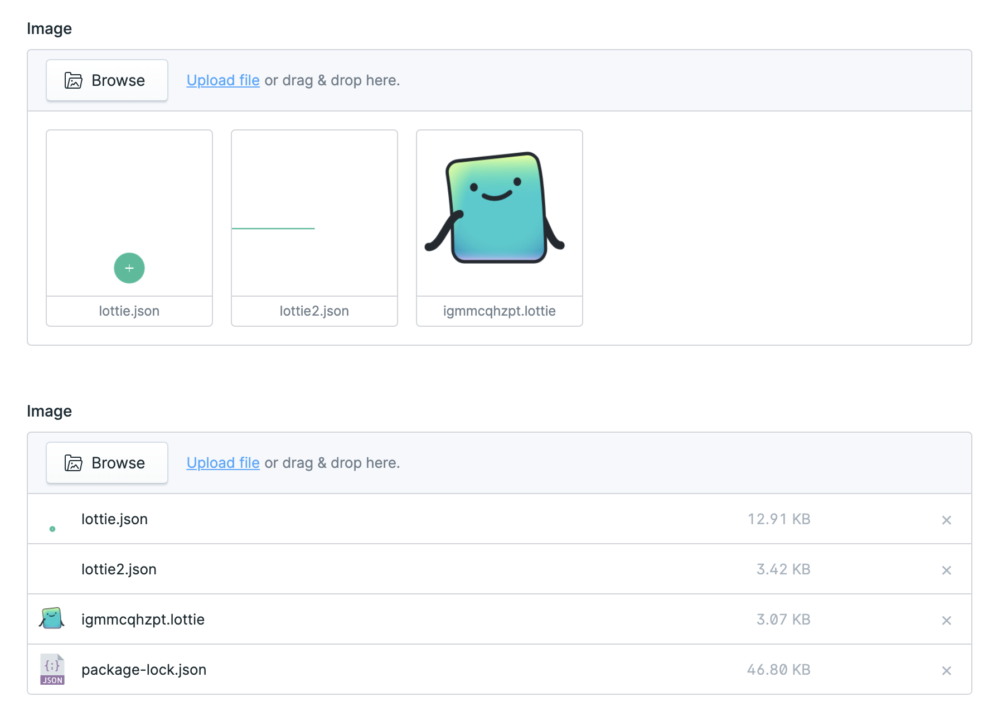Click the green dot icon beside lottie.json row
Image resolution: width=988 pixels, height=716 pixels.
tap(52, 529)
